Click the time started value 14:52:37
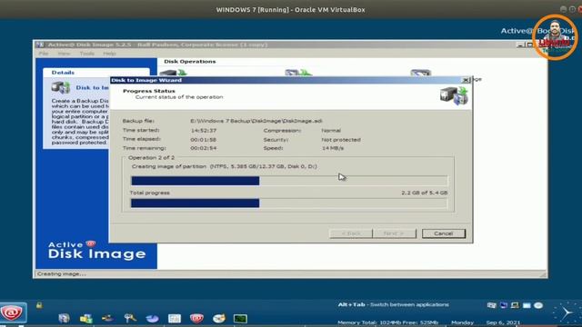This screenshot has width=582, height=327. point(204,131)
